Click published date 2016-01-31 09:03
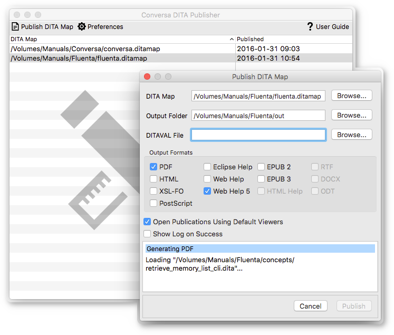The image size is (394, 335). pos(268,49)
